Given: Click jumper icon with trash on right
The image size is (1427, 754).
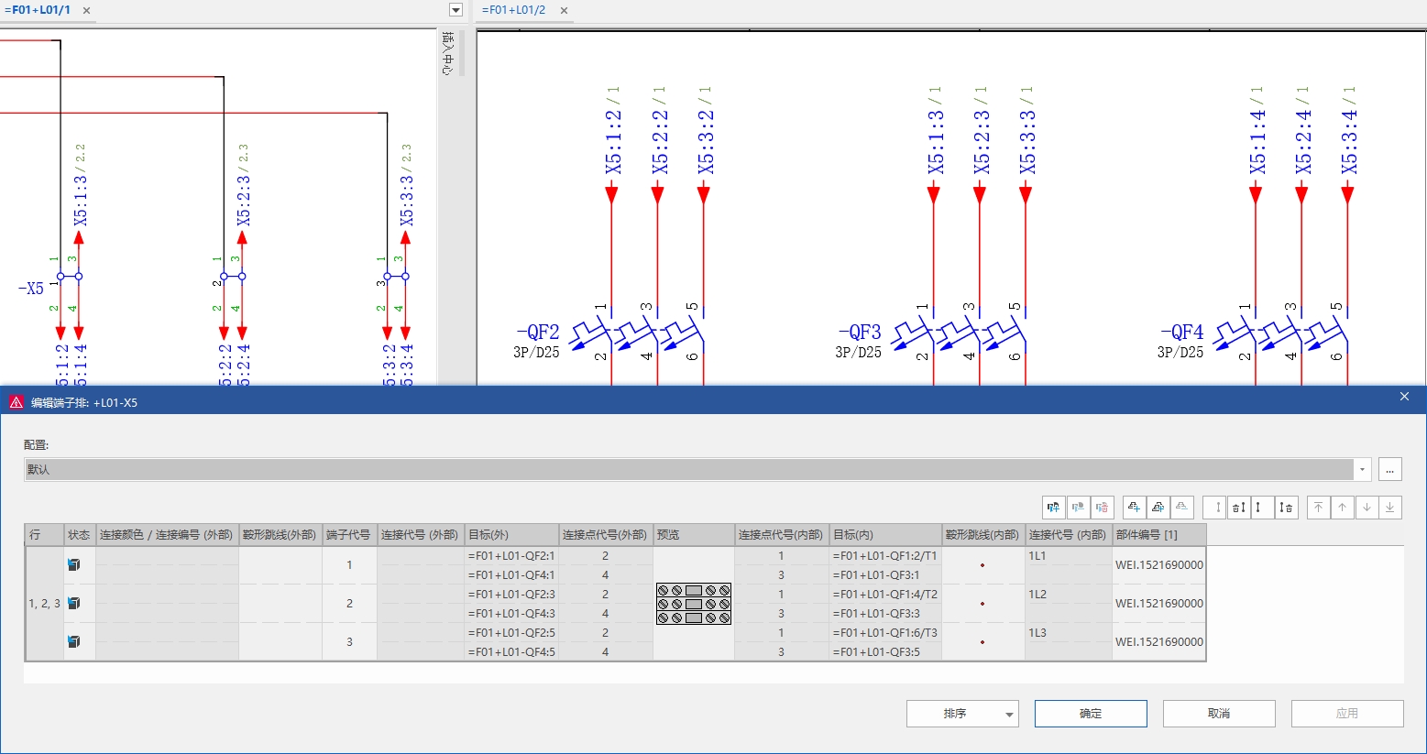Looking at the screenshot, I should click(x=1287, y=508).
